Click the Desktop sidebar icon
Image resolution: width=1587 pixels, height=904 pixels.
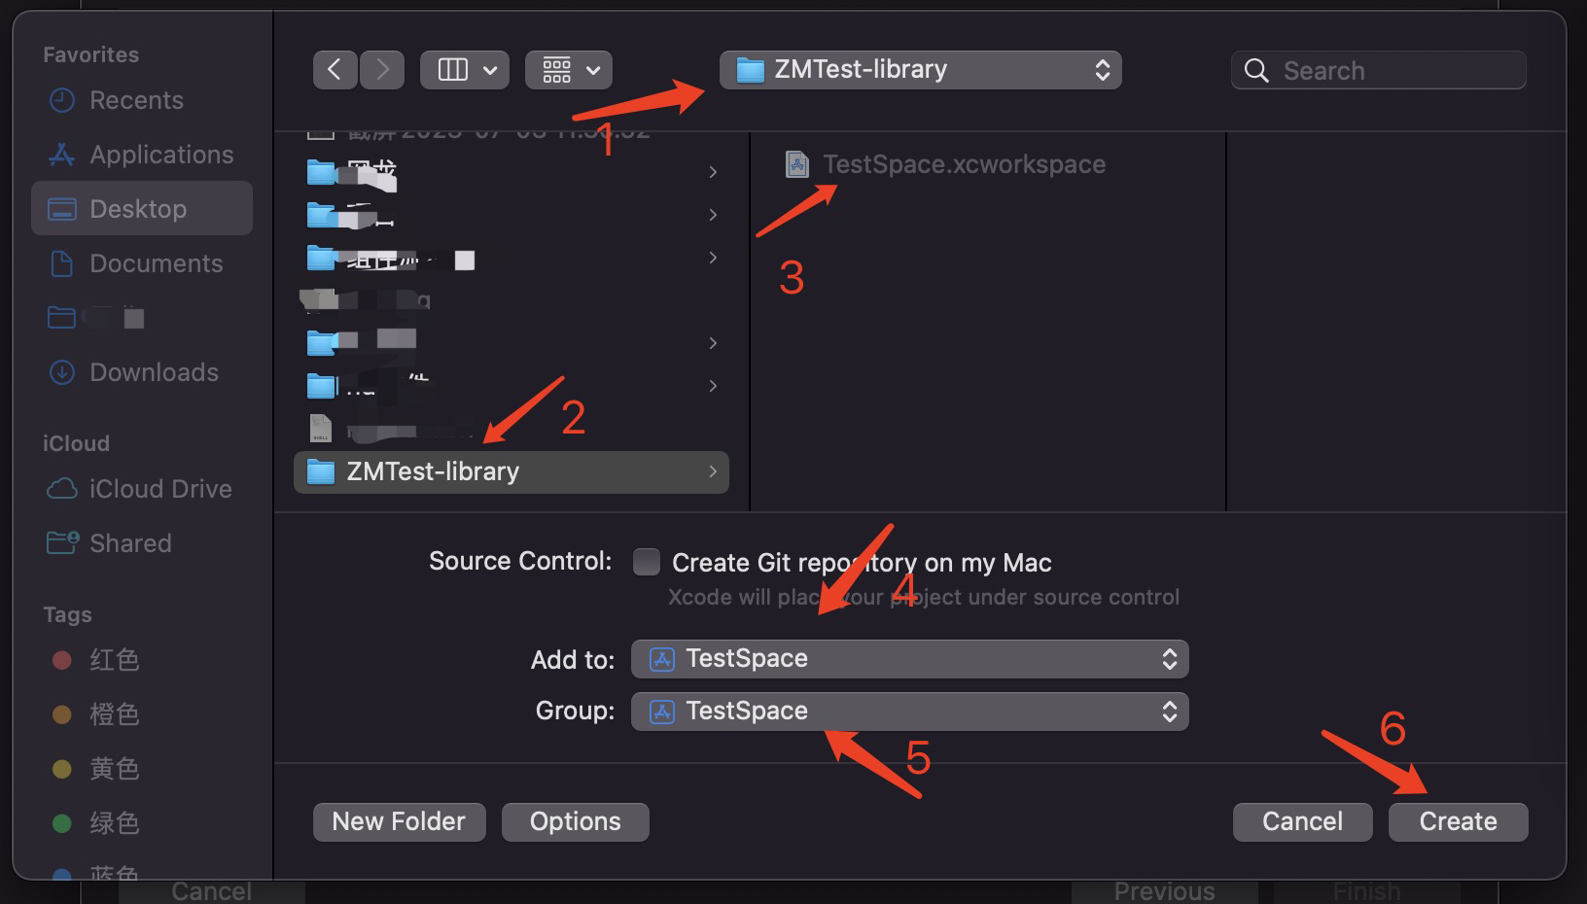click(x=62, y=209)
